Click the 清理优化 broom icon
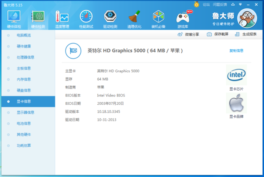 [134, 16]
